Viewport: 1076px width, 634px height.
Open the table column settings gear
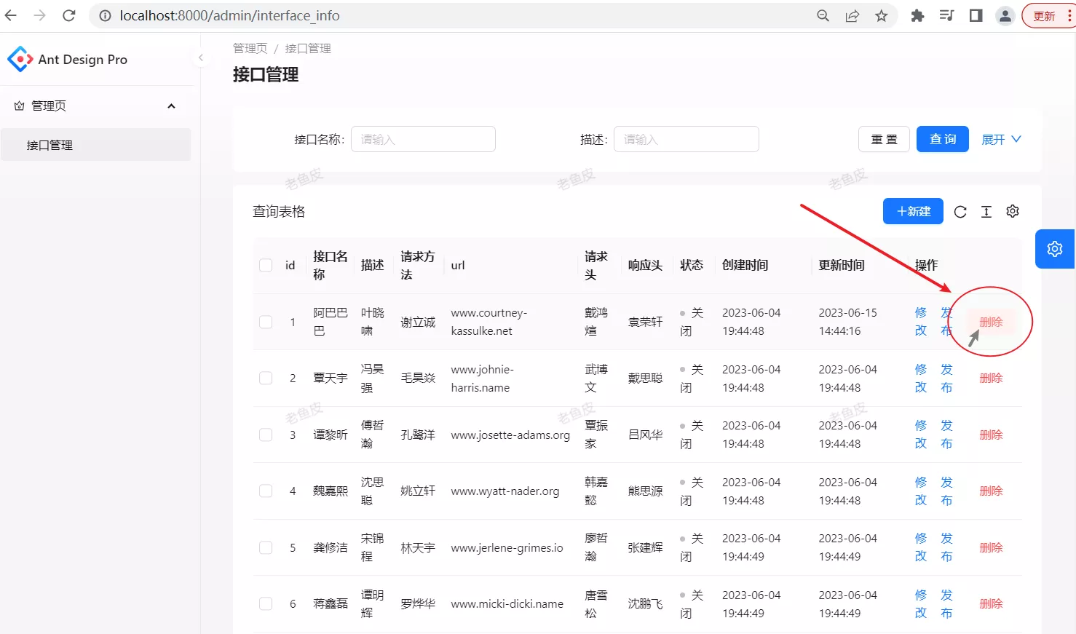click(x=1013, y=211)
